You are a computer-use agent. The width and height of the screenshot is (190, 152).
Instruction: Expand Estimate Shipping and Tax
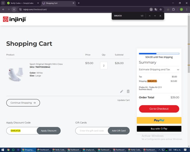click(159, 69)
